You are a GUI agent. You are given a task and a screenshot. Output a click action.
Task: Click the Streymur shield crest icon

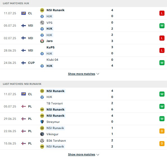pyautogui.click(x=42, y=122)
